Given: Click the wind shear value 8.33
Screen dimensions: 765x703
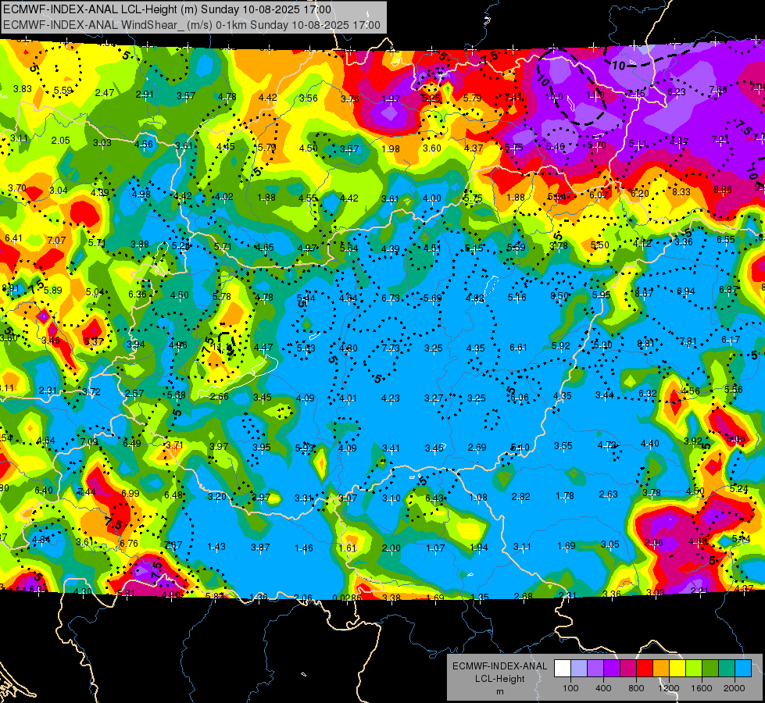Looking at the screenshot, I should pos(681,191).
